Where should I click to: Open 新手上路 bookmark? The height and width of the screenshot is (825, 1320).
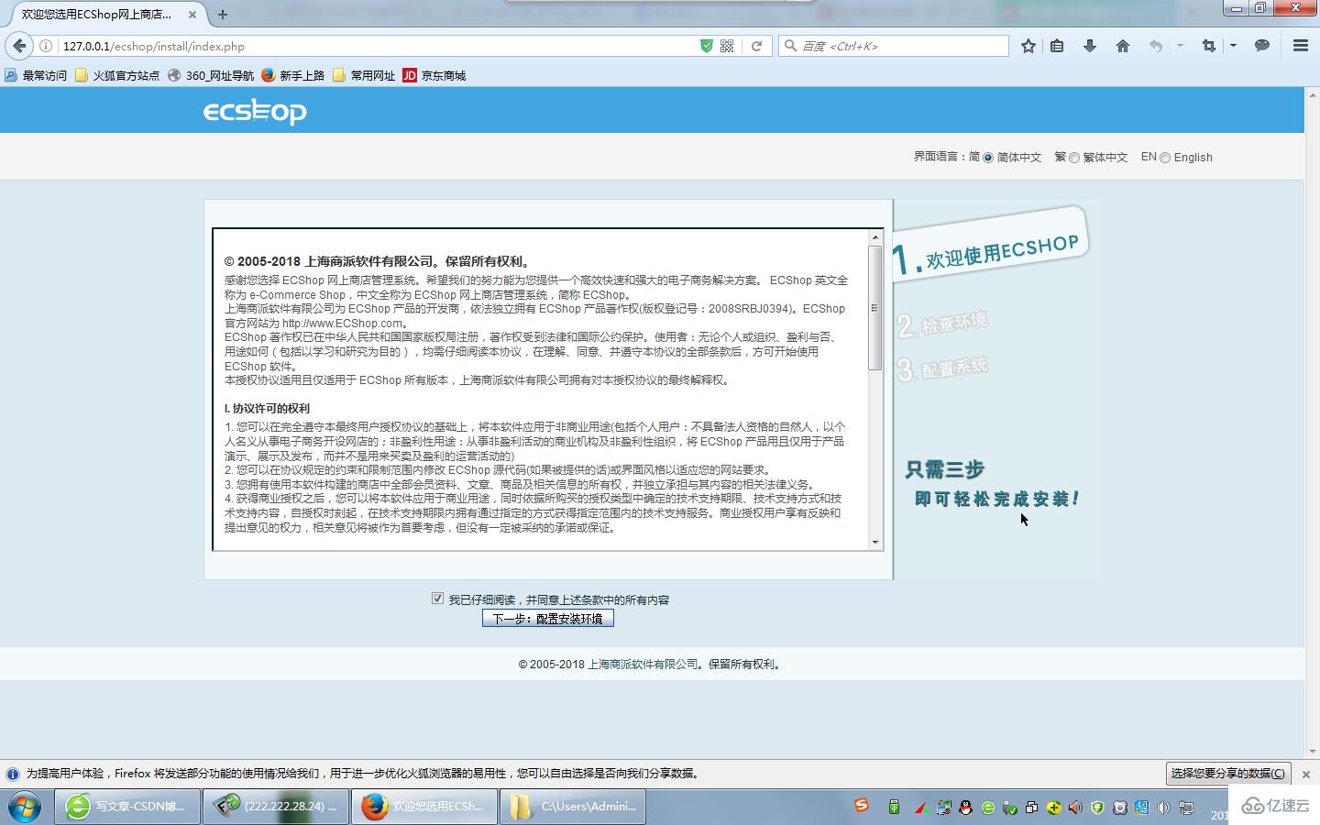293,75
